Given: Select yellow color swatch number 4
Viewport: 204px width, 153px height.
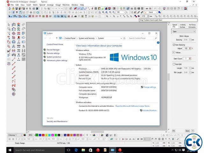Looking at the screenshot, I should [x=46, y=135].
